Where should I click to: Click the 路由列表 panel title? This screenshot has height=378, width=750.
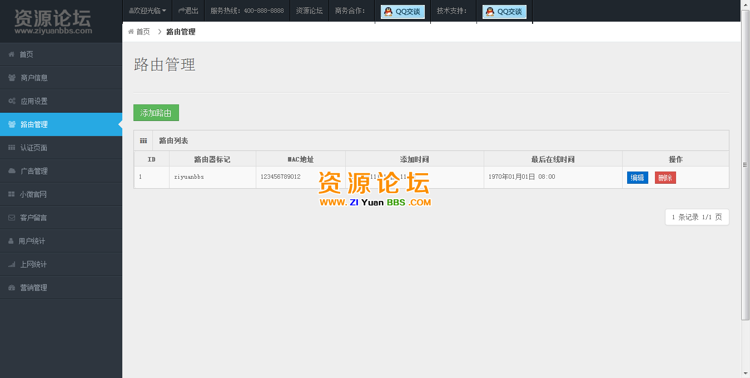click(173, 140)
